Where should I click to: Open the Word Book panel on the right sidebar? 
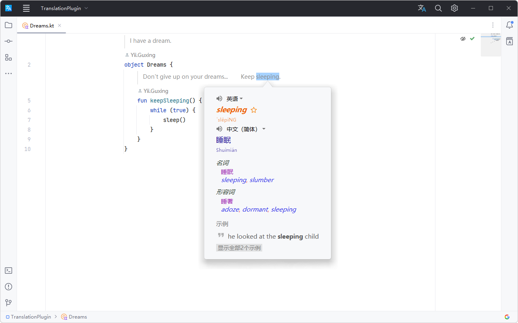(x=510, y=41)
